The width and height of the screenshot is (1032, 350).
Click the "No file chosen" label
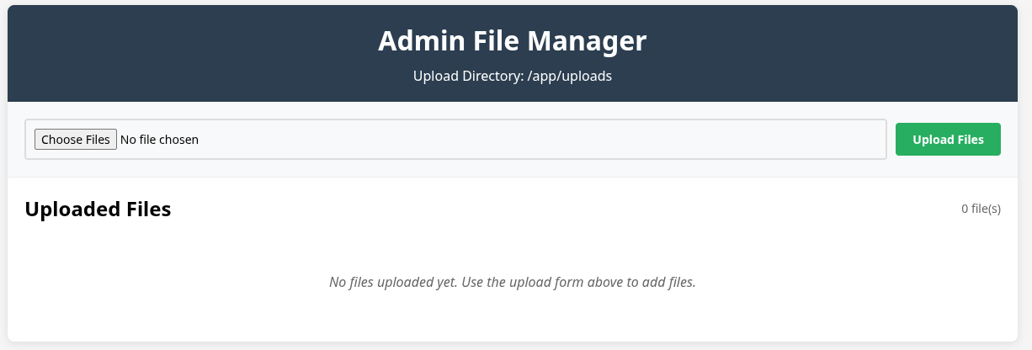[159, 140]
